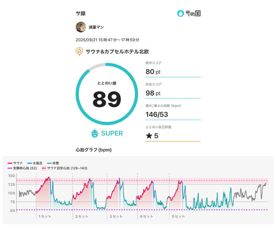Select the 5セット marker on the graph
Image resolution: width=276 pixels, height=234 pixels.
click(177, 216)
